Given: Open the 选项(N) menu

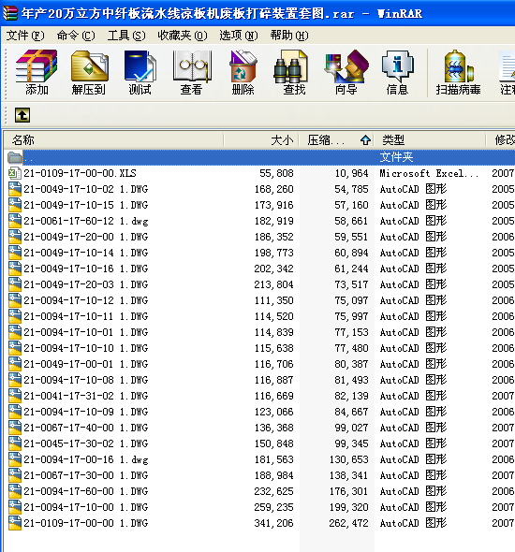Looking at the screenshot, I should [239, 36].
